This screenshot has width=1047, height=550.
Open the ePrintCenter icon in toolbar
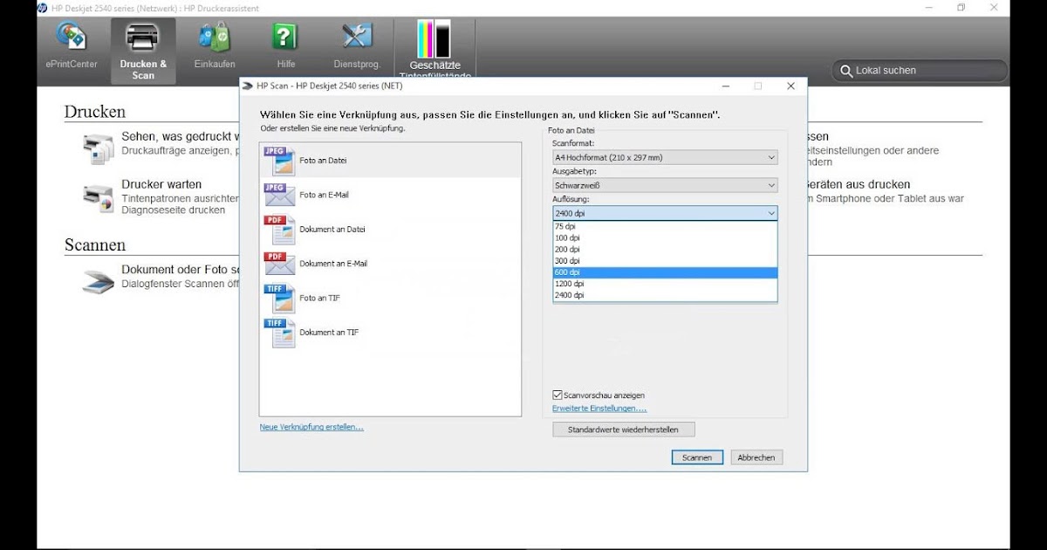pyautogui.click(x=72, y=36)
